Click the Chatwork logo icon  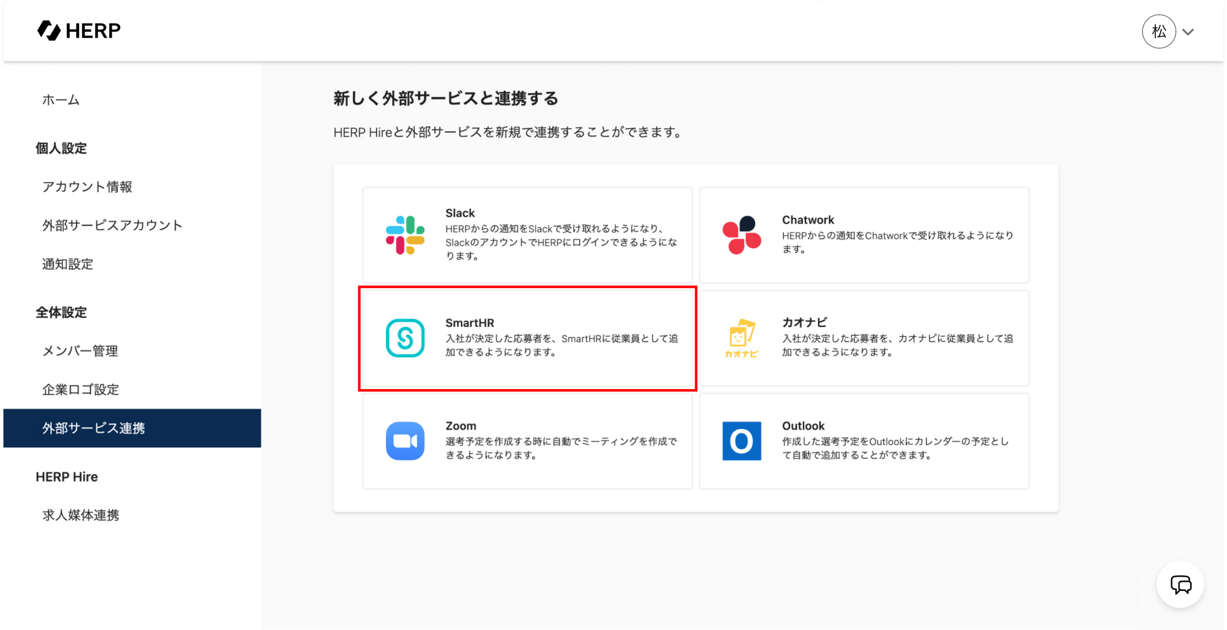(x=742, y=235)
